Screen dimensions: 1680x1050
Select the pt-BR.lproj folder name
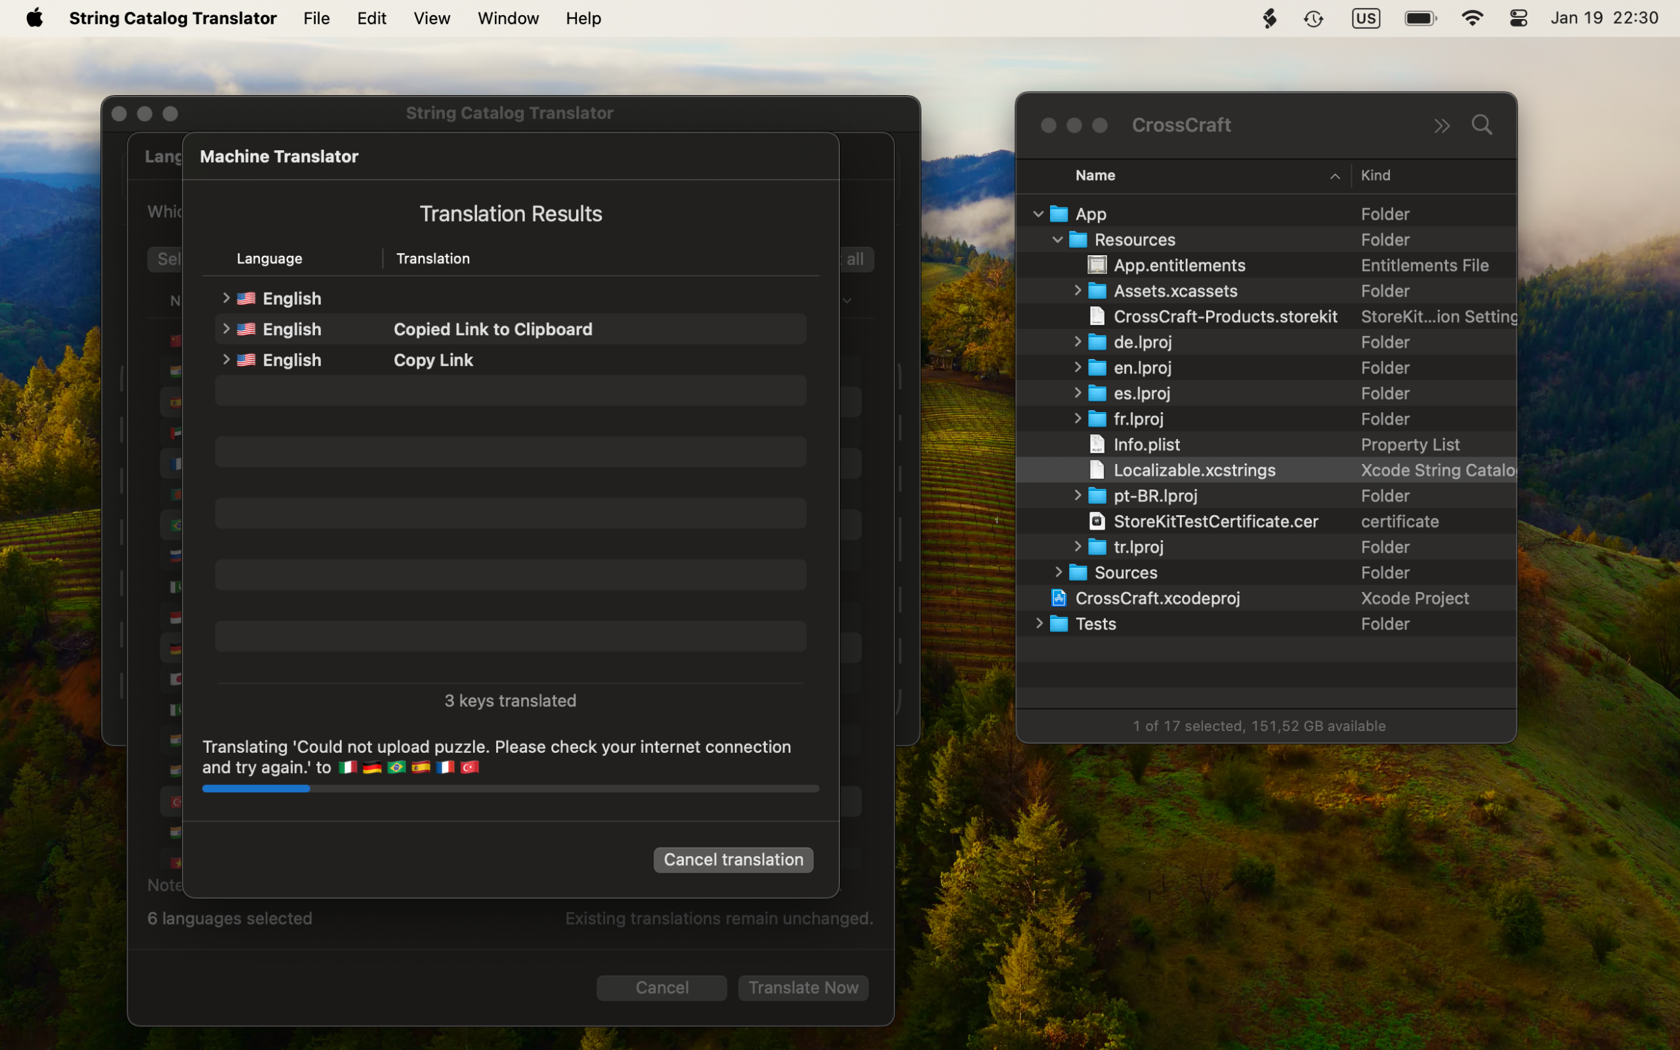coord(1155,496)
